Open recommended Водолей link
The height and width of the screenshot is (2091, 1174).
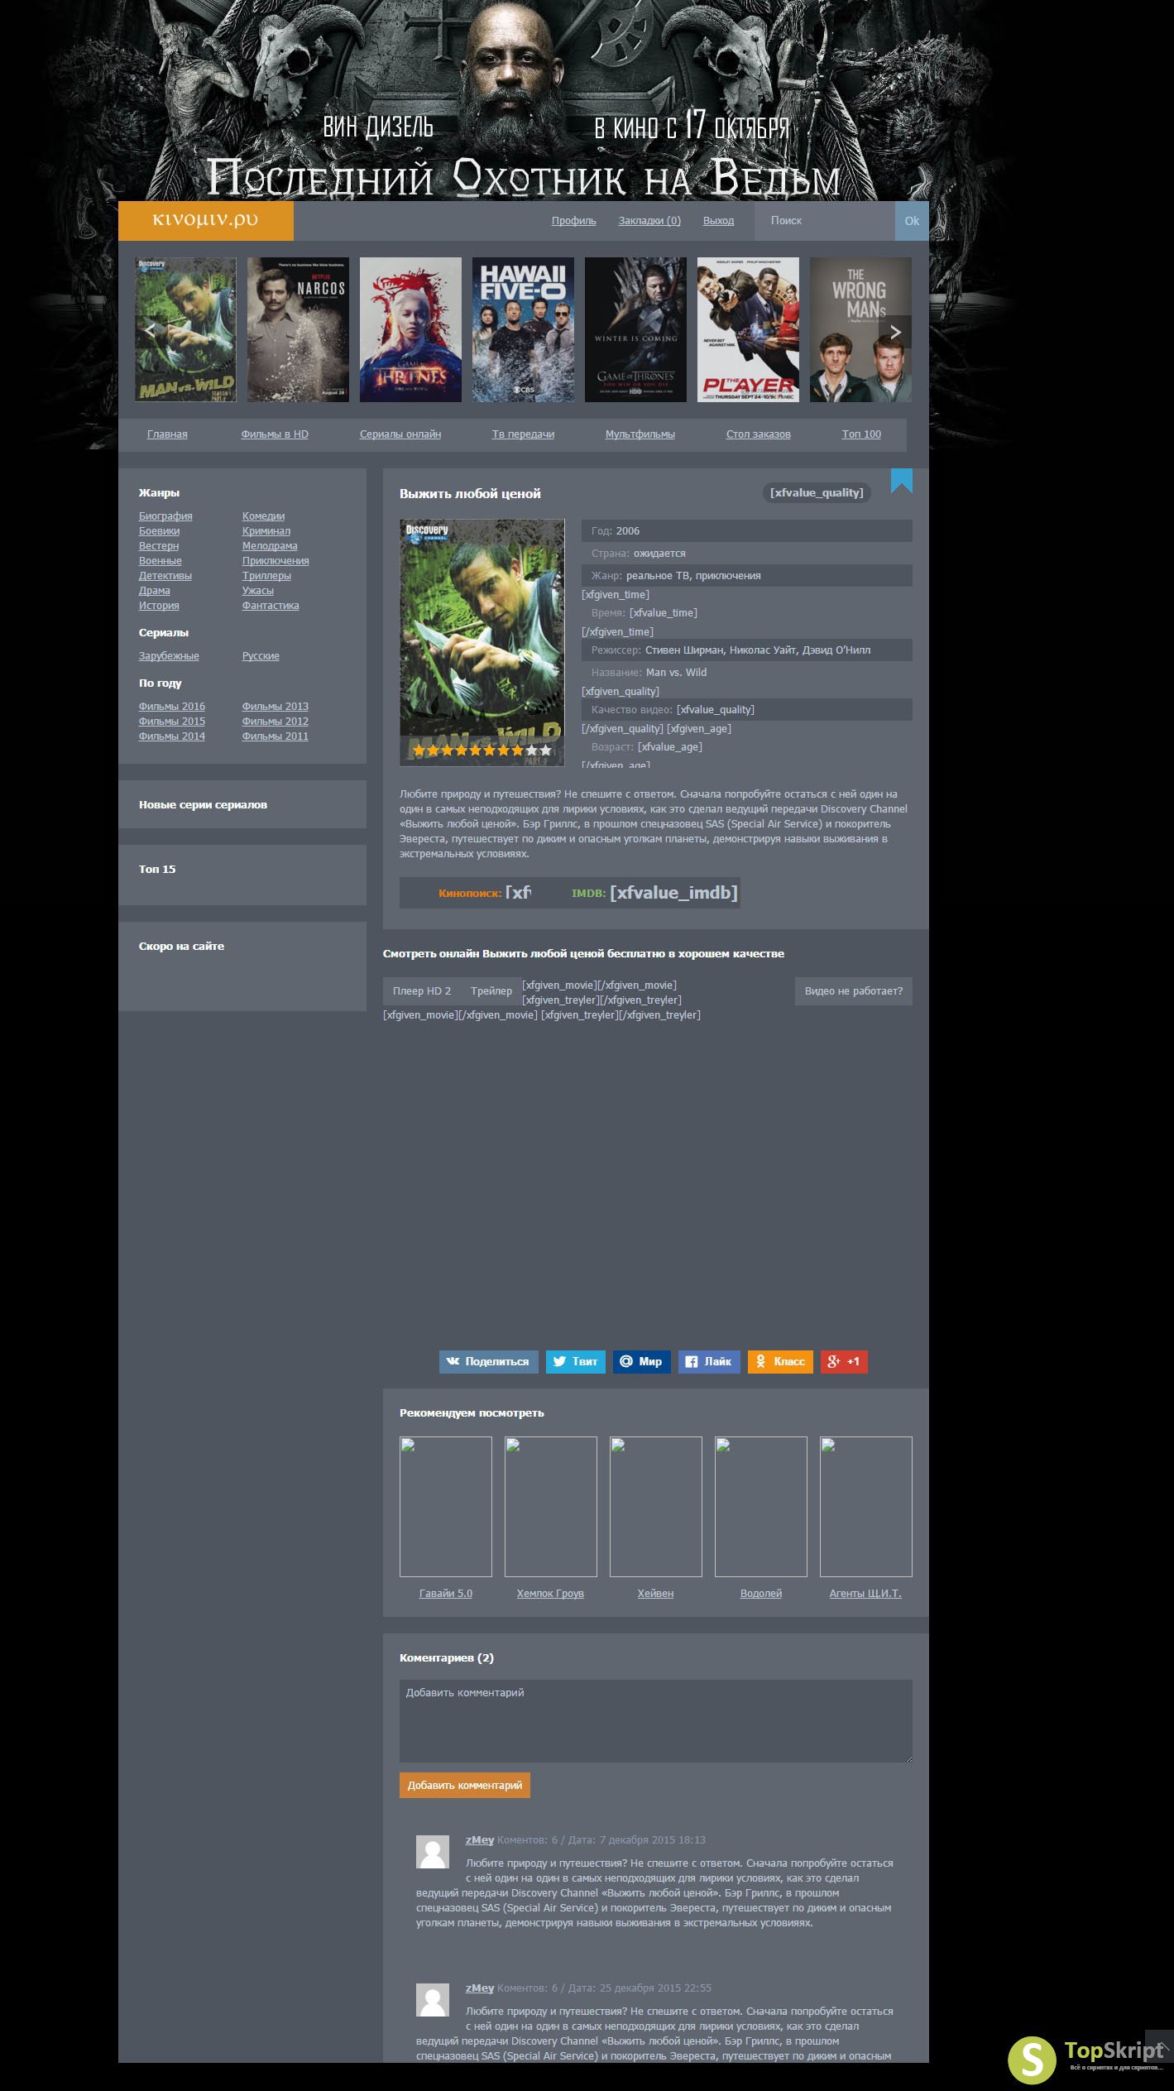pos(761,1594)
